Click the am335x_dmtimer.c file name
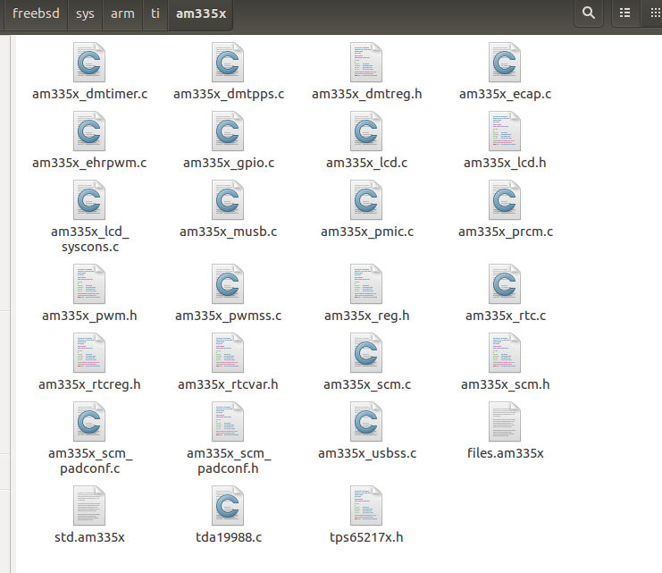The width and height of the screenshot is (662, 573). [x=90, y=94]
